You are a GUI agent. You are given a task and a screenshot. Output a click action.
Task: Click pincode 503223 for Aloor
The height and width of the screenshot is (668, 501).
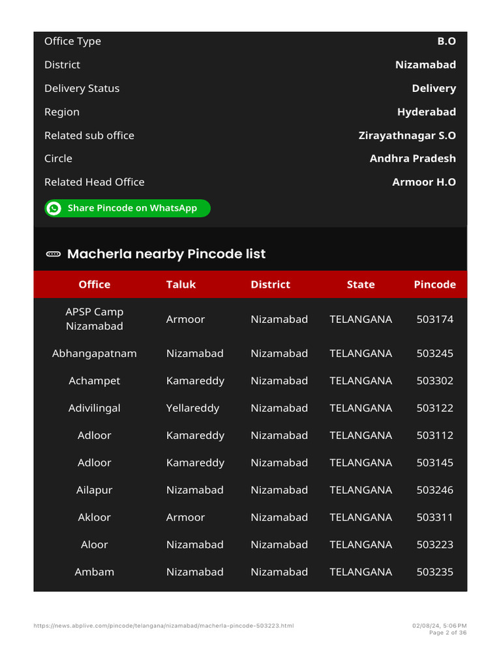434,545
